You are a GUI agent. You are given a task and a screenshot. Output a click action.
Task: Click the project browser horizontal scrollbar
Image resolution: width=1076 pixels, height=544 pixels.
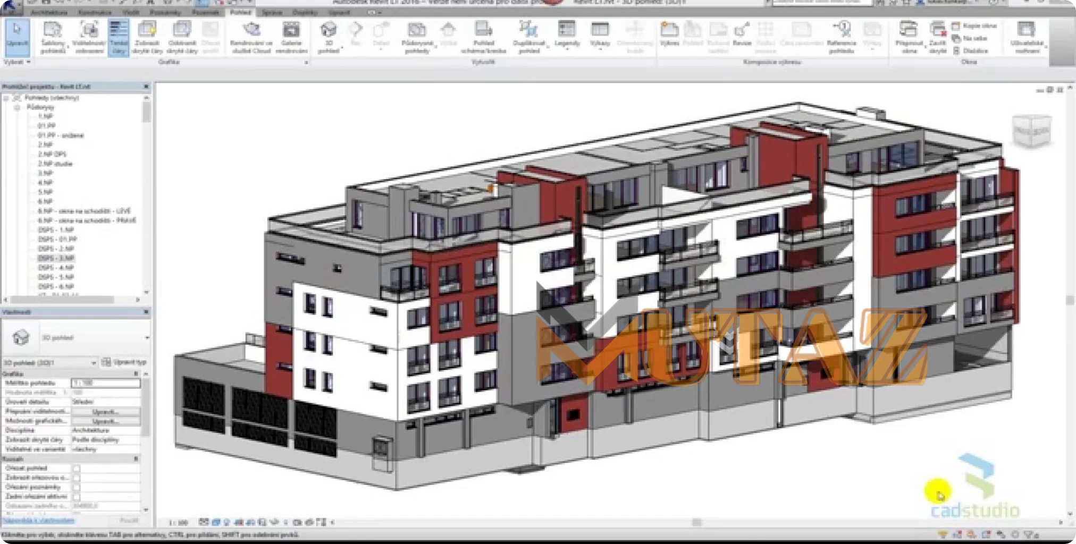coord(63,300)
